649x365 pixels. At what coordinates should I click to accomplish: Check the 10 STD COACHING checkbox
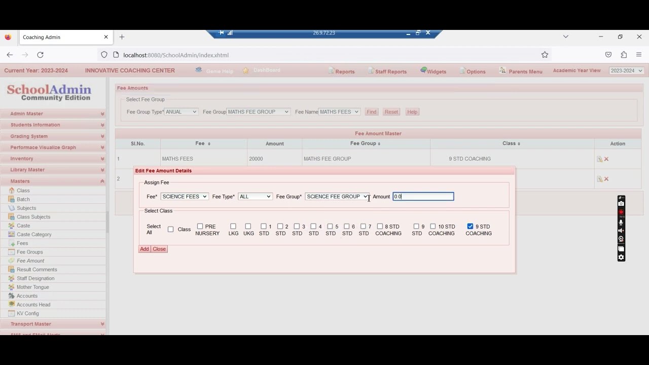[433, 227]
